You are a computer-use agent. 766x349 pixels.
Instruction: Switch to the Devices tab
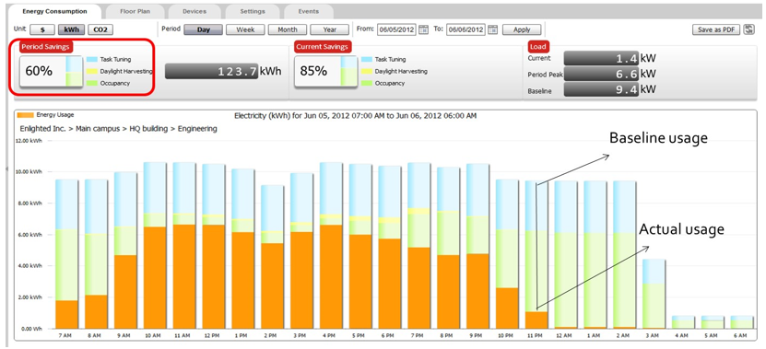pyautogui.click(x=194, y=11)
